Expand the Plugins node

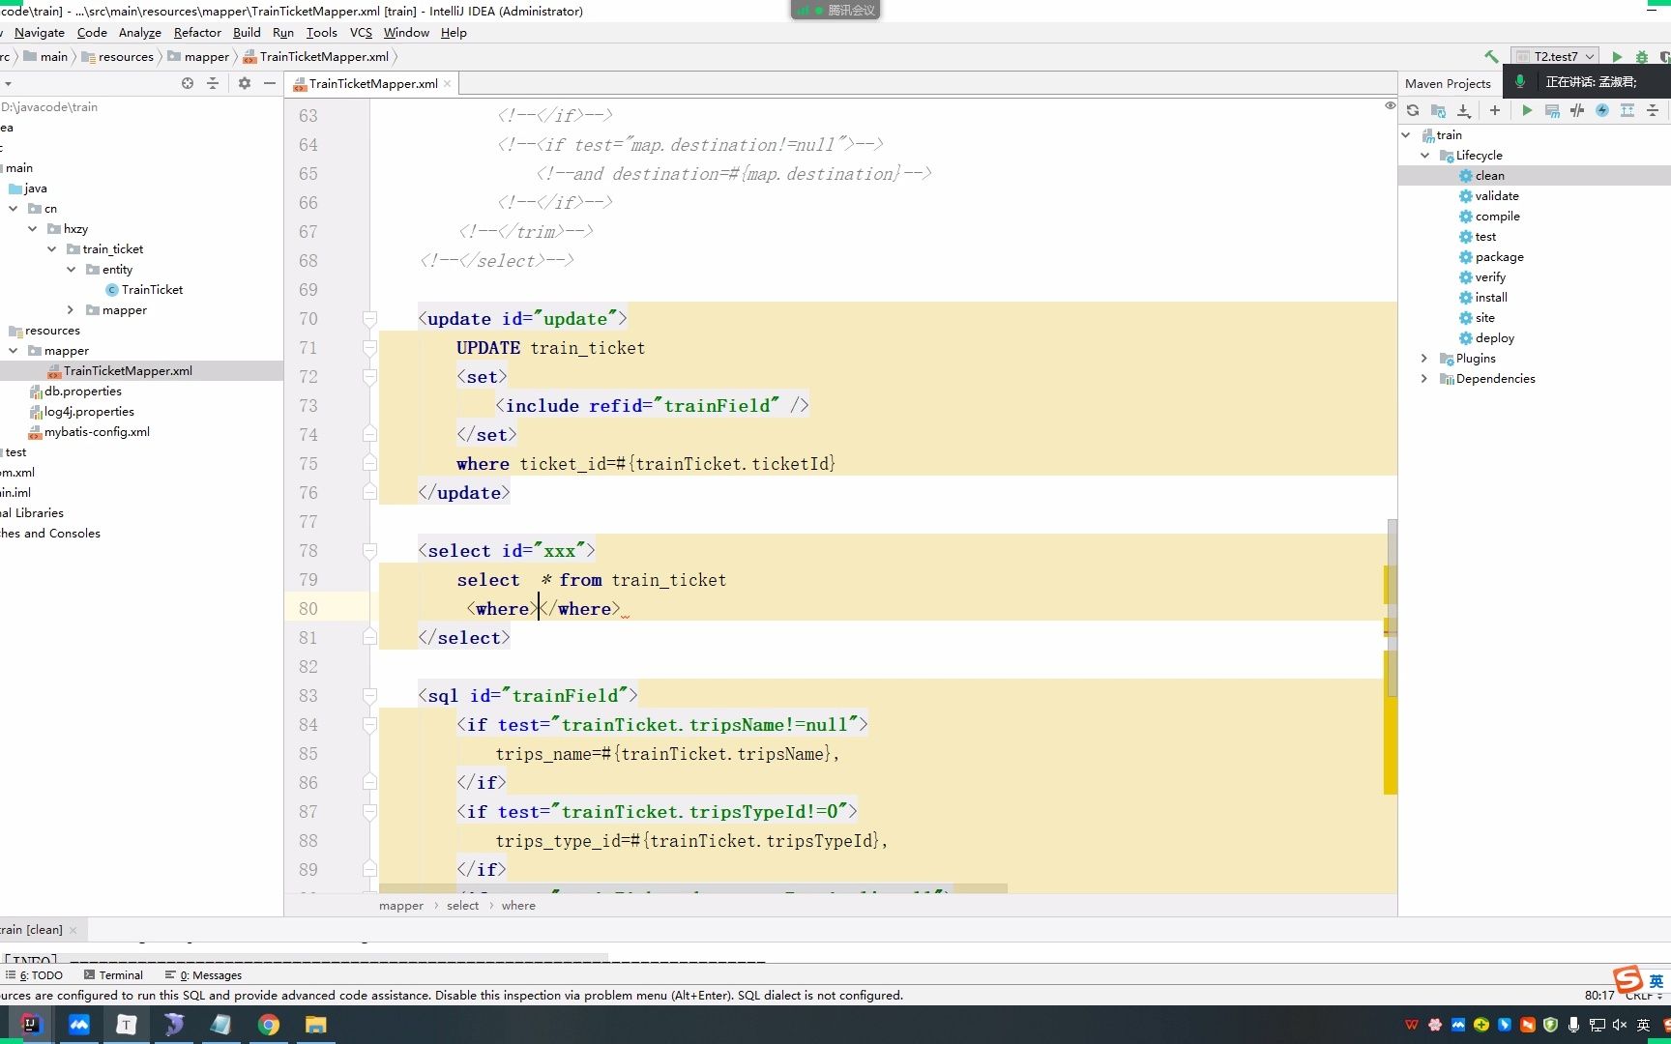(x=1424, y=359)
